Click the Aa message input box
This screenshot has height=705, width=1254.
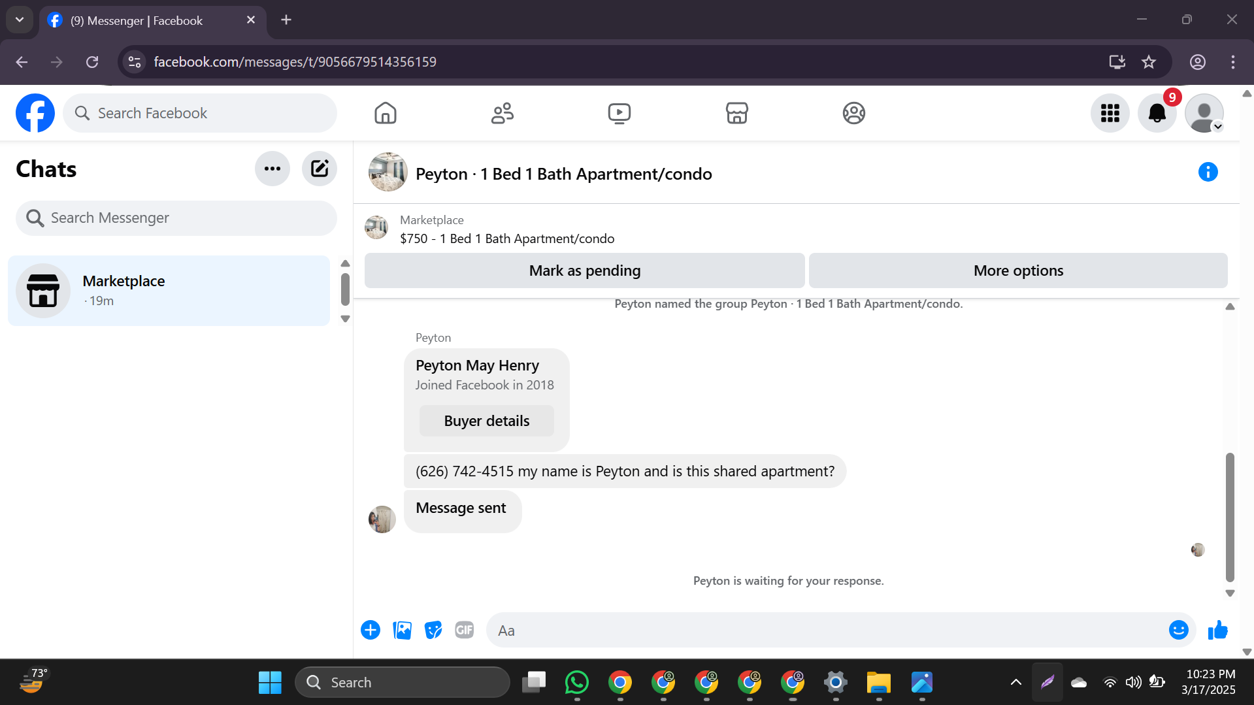[827, 631]
